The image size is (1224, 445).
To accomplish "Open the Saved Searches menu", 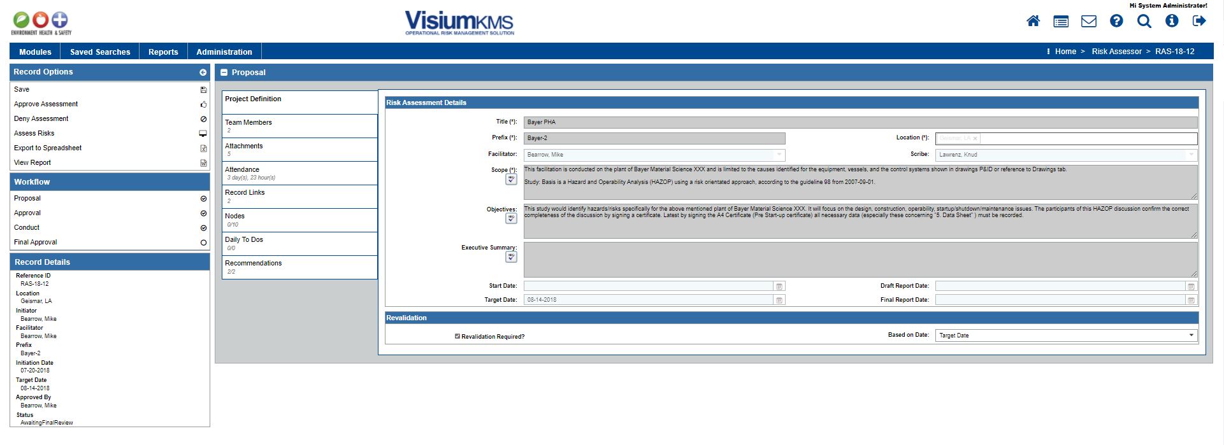I will (100, 52).
